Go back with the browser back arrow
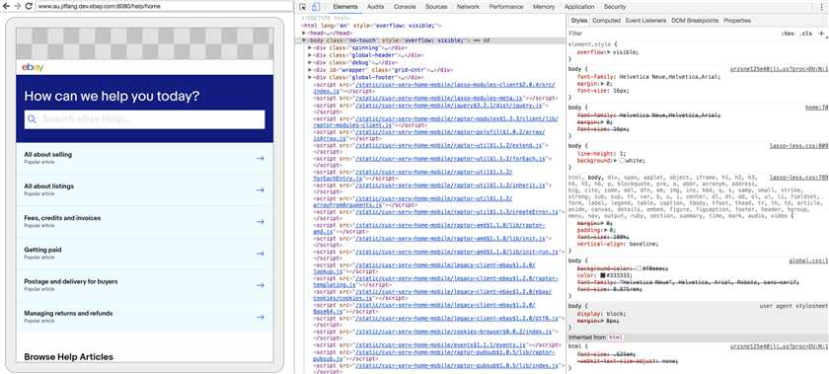The width and height of the screenshot is (829, 374). click(x=6, y=6)
